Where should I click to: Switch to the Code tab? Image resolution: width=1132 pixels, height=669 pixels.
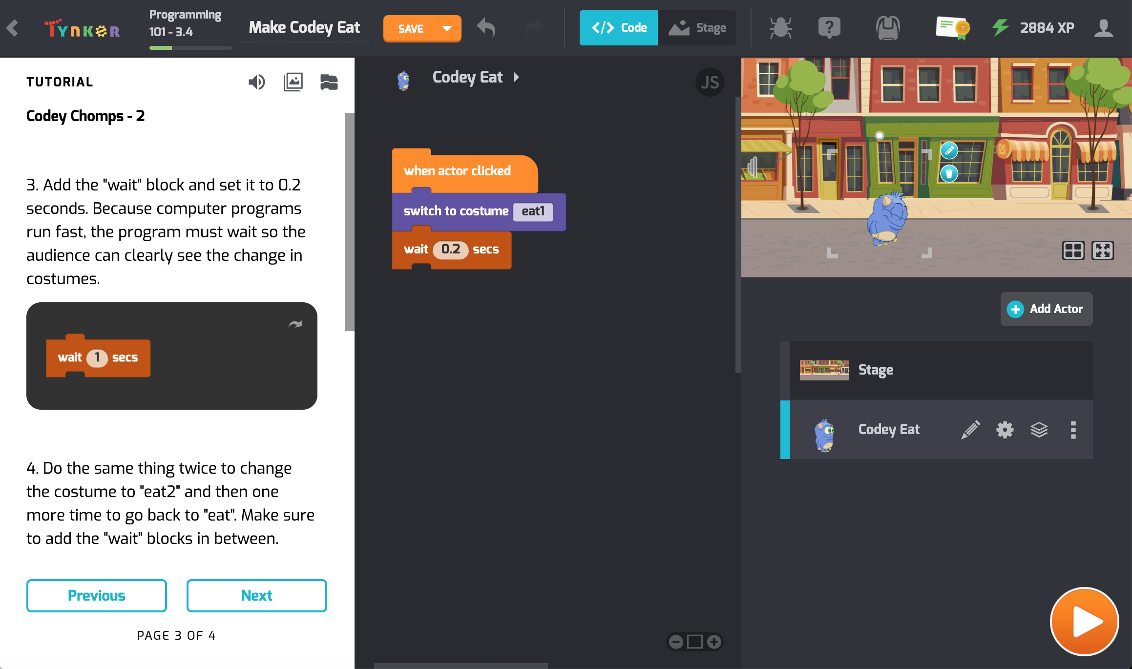[618, 28]
